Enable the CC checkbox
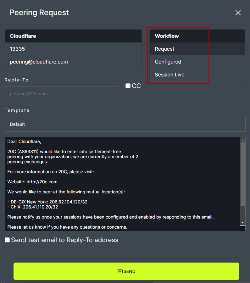This screenshot has width=250, height=283. [128, 86]
